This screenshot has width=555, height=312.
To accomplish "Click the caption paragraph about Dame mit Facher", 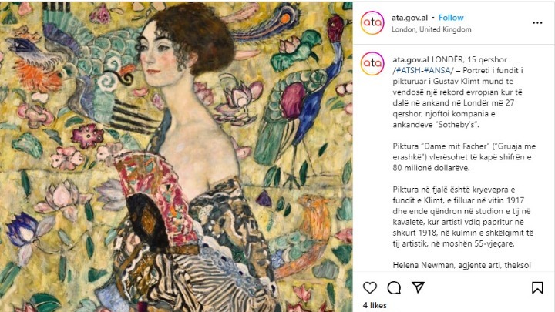I will pyautogui.click(x=464, y=157).
